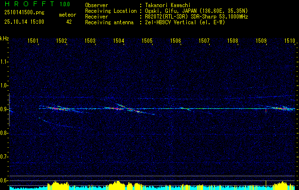Click the faint curved trail below 1502
This screenshot has height=190, width=299.
pyautogui.click(x=56, y=123)
